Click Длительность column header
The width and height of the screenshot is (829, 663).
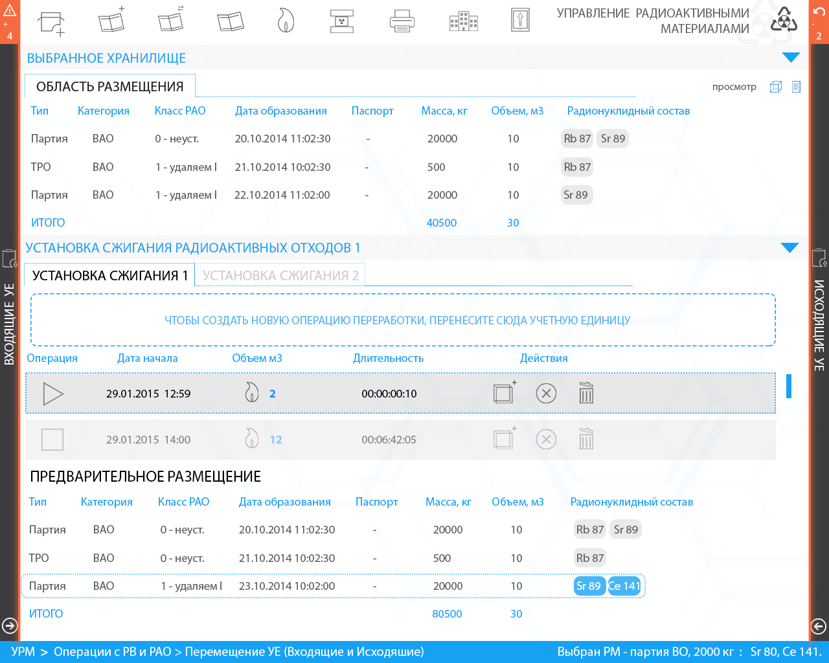(389, 358)
